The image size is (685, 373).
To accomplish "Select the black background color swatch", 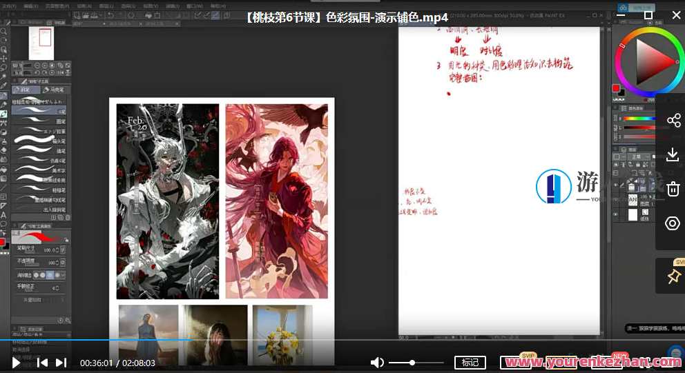I will tap(621, 93).
